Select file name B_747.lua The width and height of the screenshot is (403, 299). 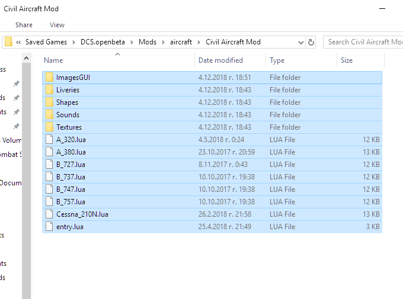coord(71,189)
